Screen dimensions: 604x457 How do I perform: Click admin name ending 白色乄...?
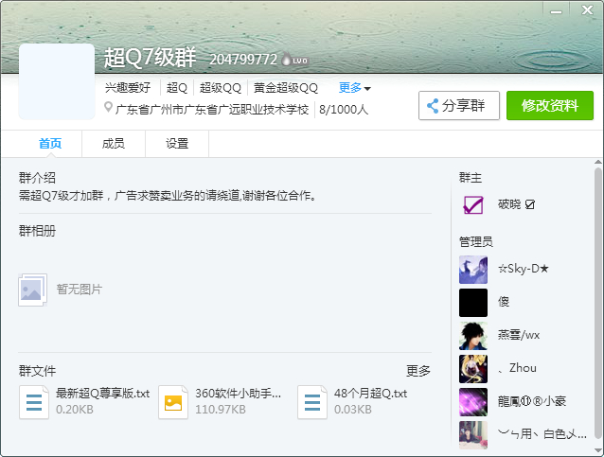(x=542, y=434)
